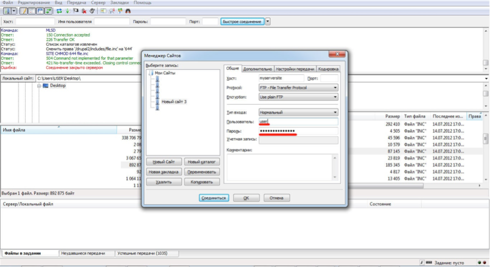This screenshot has width=490, height=267.
Task: Click the binoculars search remote files icon
Action: click(x=128, y=11)
